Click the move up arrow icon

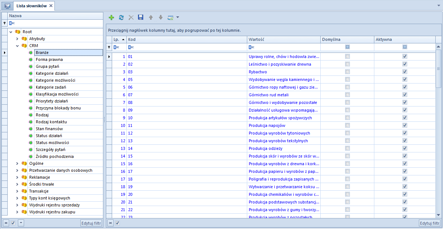tap(150, 18)
